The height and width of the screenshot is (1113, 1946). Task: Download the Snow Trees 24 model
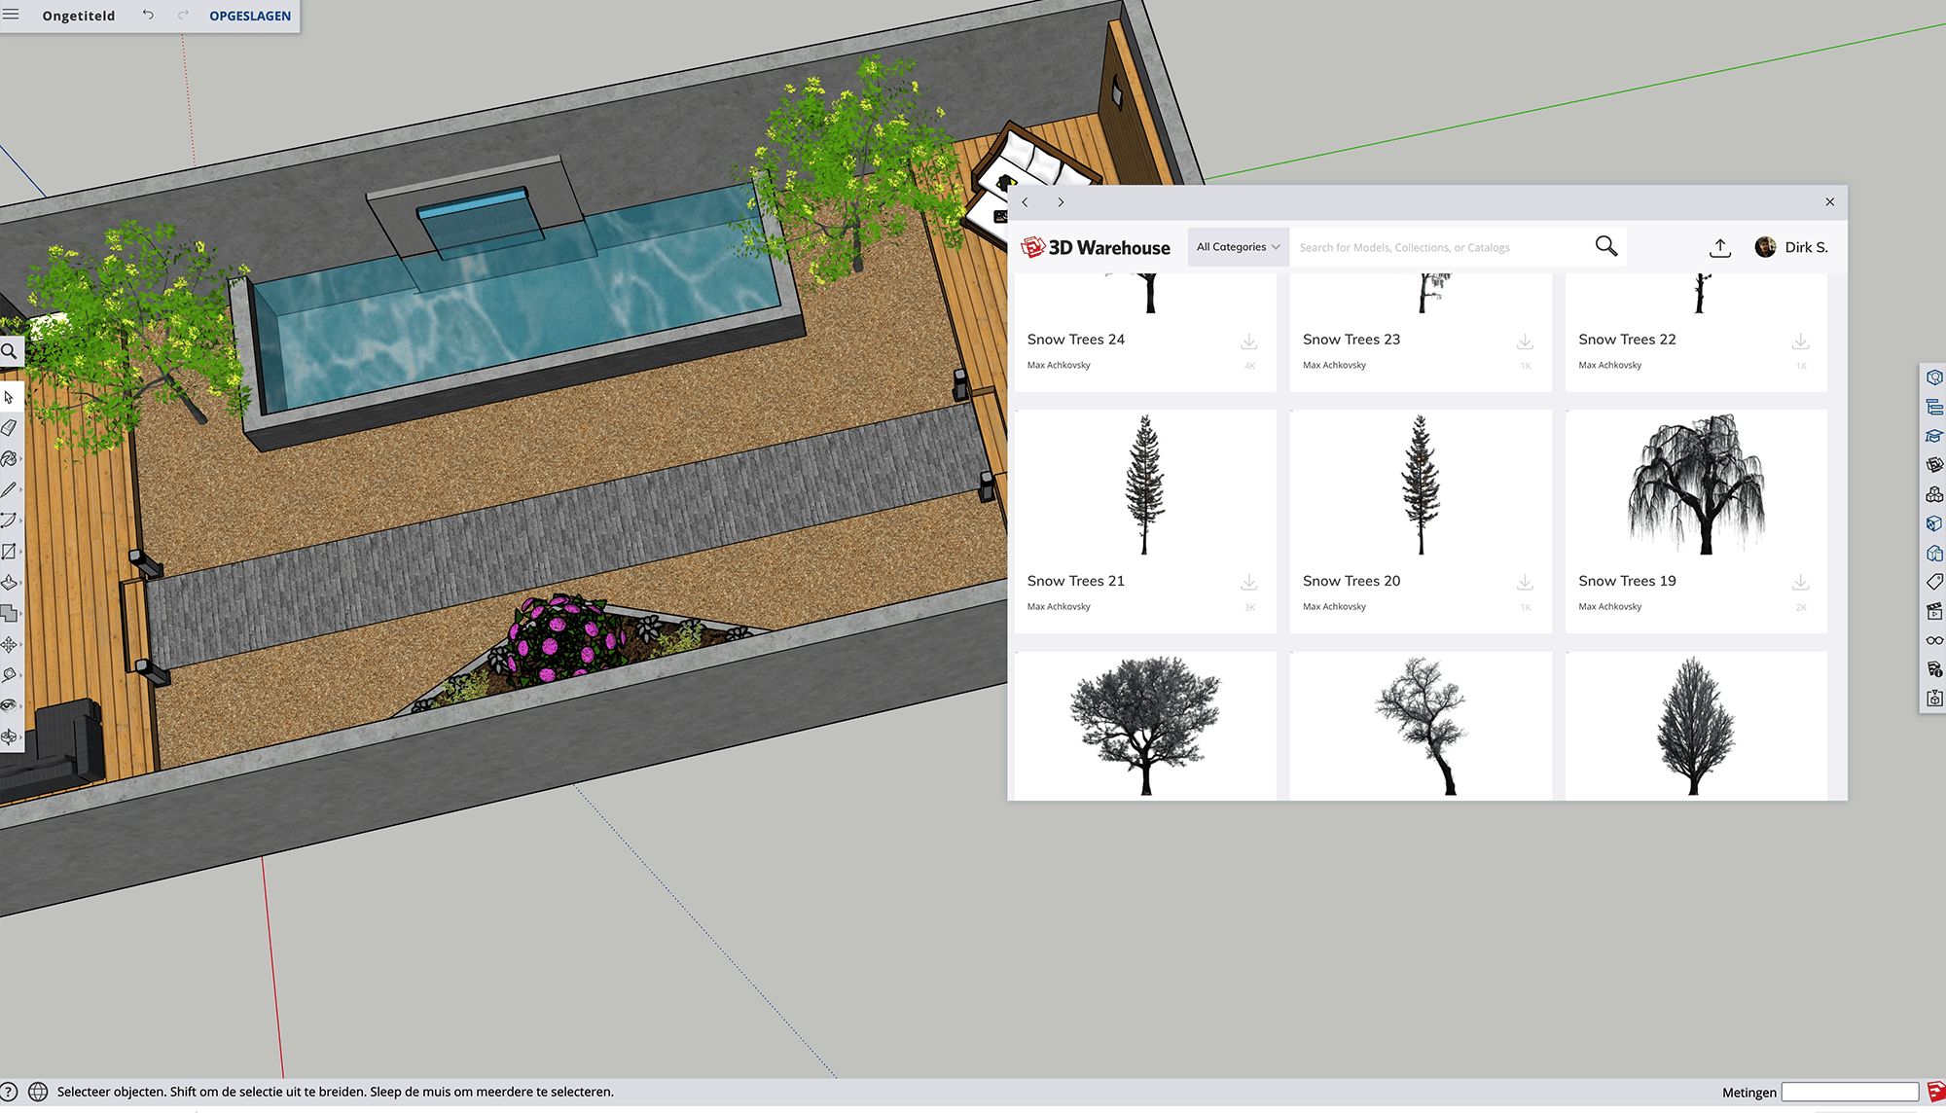click(x=1248, y=341)
